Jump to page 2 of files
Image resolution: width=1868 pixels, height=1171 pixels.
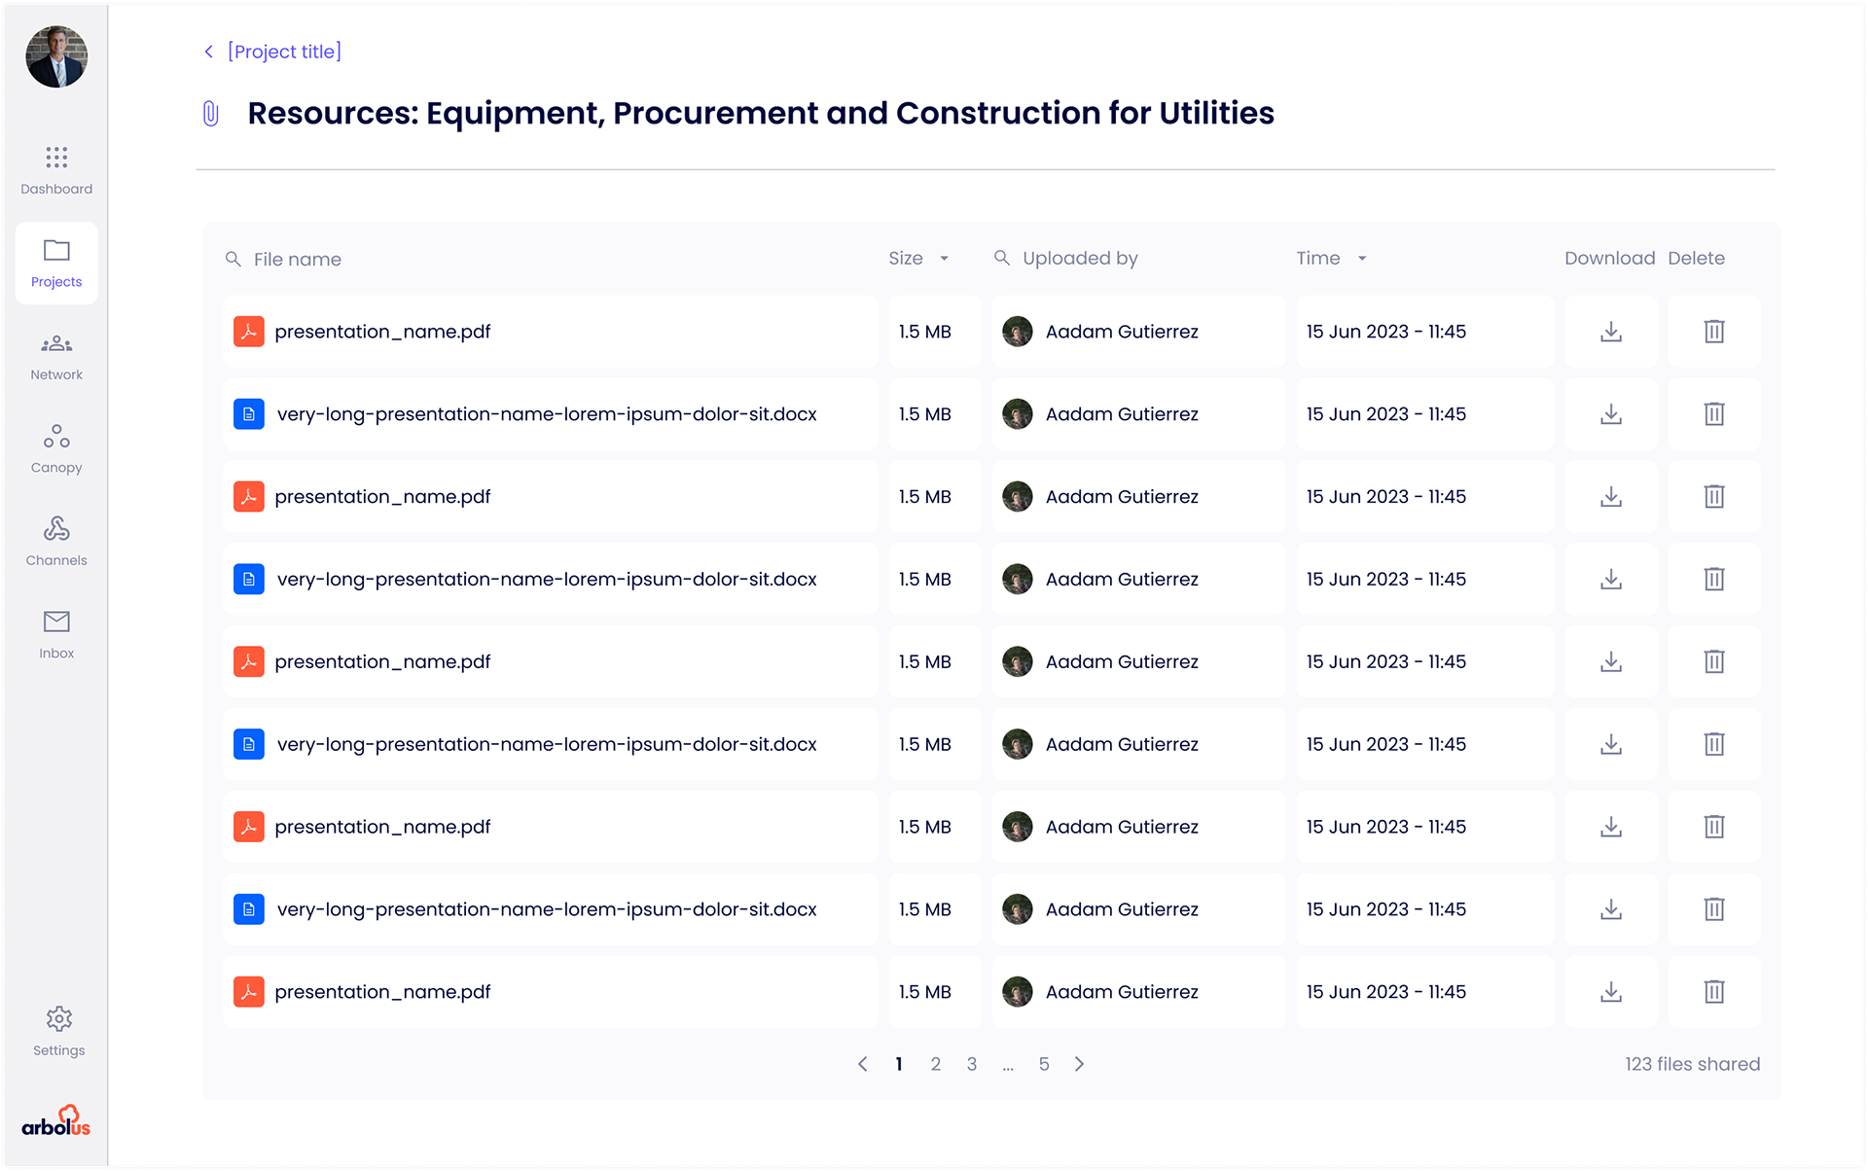click(x=935, y=1065)
